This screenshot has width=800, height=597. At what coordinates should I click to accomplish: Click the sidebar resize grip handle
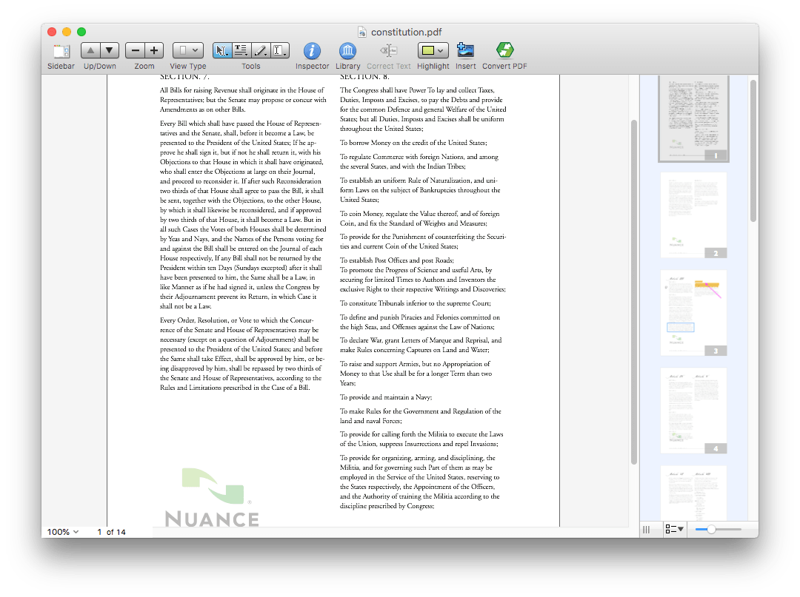pos(647,530)
